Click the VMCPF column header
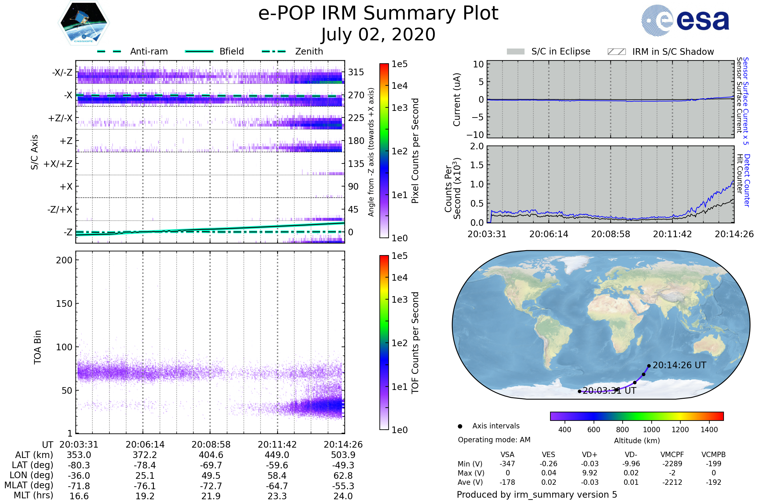 pos(672,455)
